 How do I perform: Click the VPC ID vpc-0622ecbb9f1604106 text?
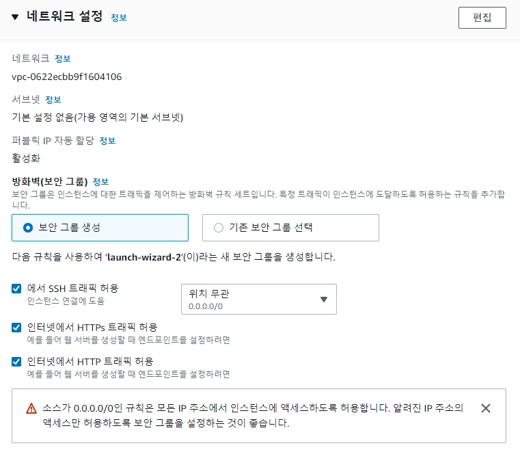click(67, 77)
